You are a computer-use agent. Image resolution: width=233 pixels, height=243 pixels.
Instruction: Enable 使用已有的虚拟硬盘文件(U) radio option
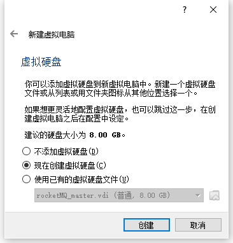[x=26, y=179]
